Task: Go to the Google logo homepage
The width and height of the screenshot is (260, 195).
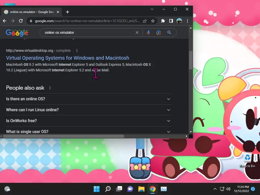Action: coord(17,33)
